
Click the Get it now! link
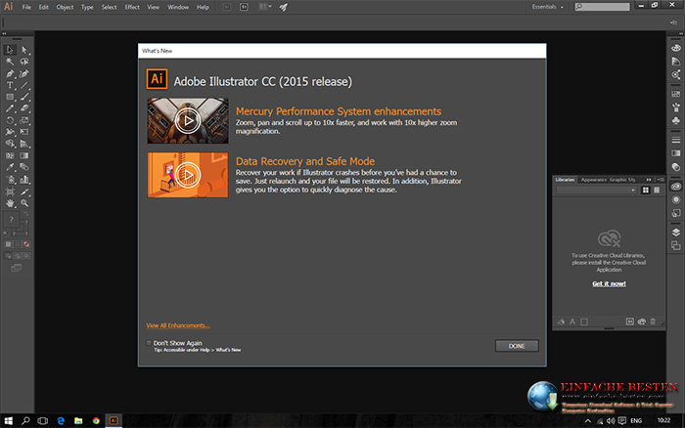609,283
